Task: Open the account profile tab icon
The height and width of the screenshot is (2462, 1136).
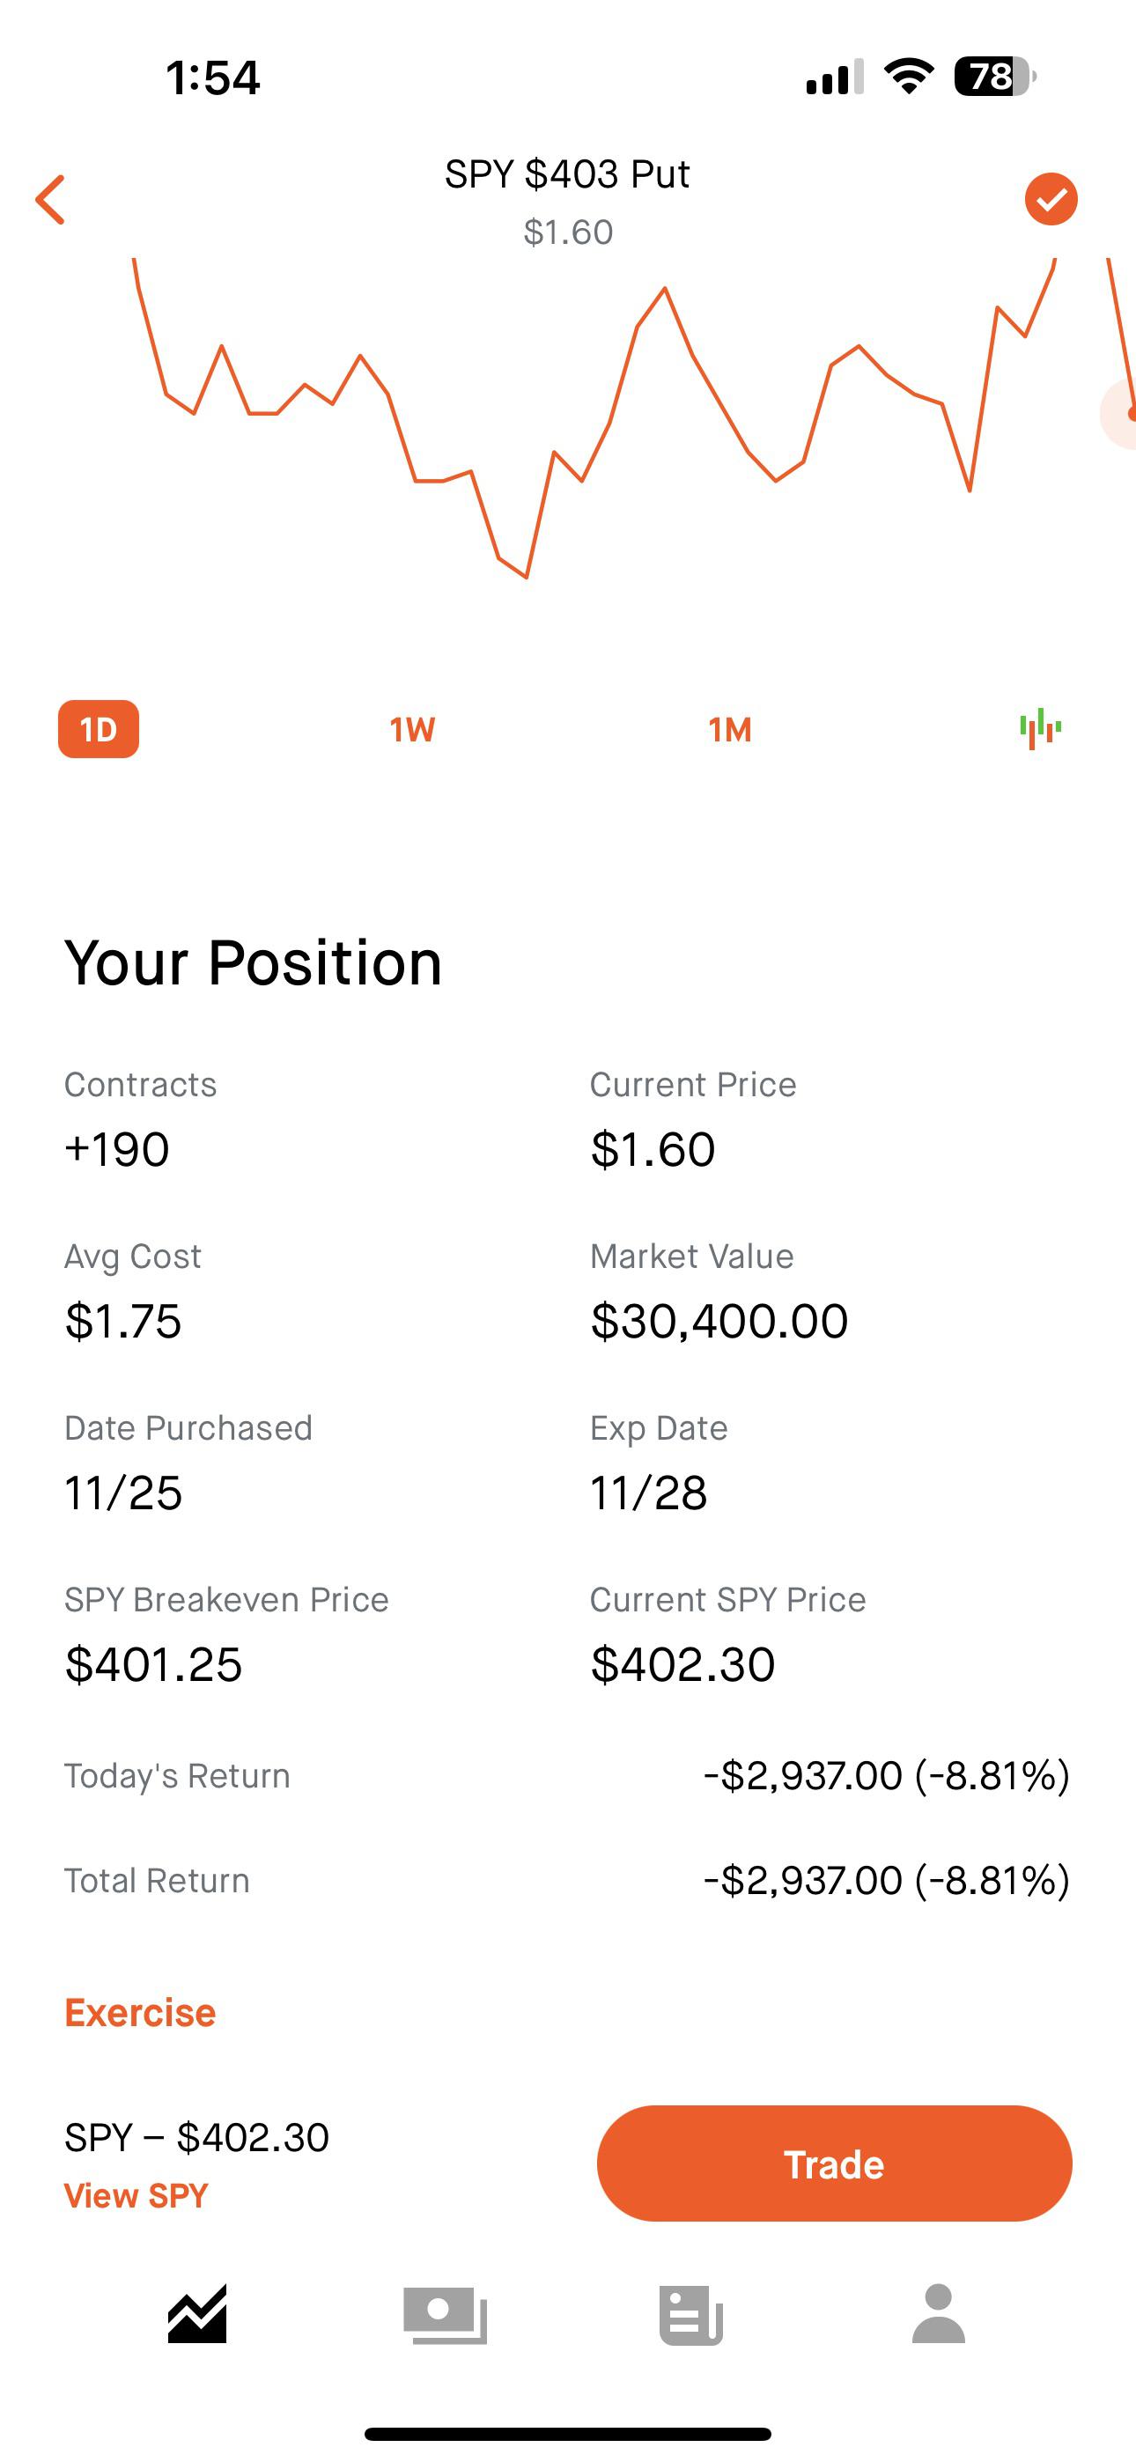Action: pos(938,2314)
